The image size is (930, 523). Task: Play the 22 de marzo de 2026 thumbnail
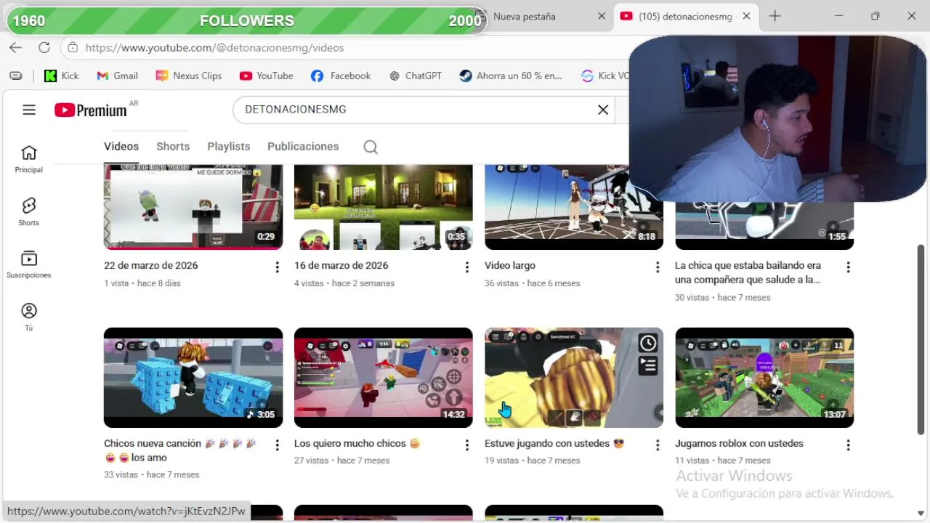pos(193,207)
